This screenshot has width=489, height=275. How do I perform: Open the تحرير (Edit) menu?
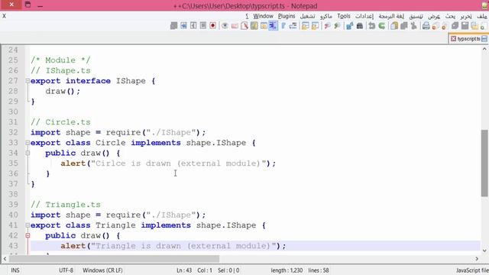tap(466, 16)
